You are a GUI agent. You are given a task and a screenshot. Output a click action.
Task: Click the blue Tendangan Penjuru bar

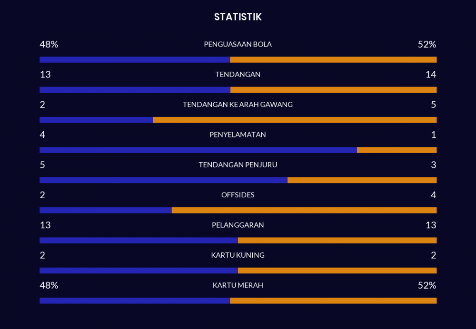164,180
